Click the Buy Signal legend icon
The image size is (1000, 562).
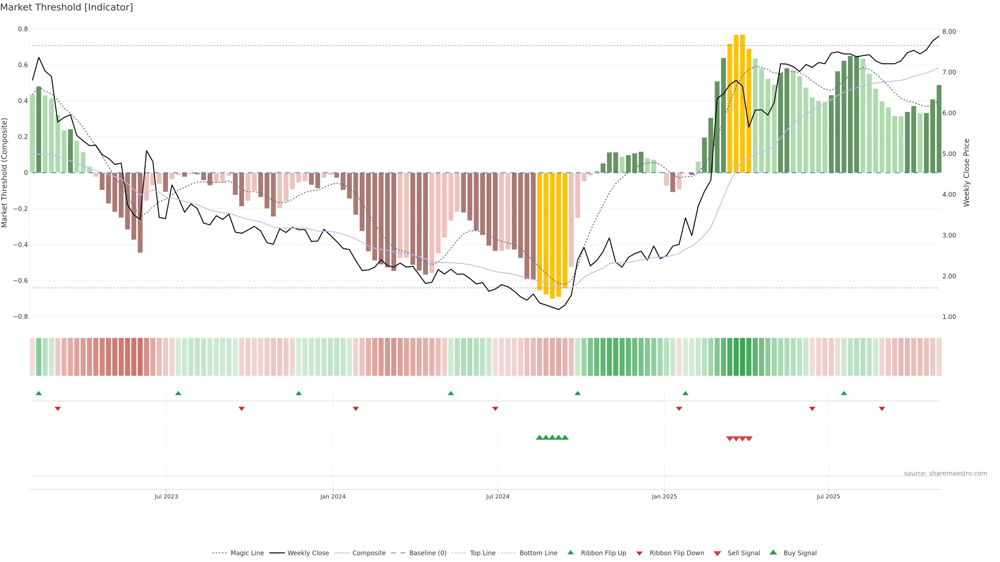(x=773, y=552)
